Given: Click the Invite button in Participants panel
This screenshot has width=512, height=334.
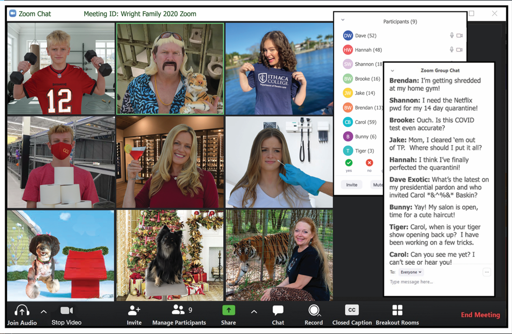Looking at the screenshot, I should tap(351, 185).
